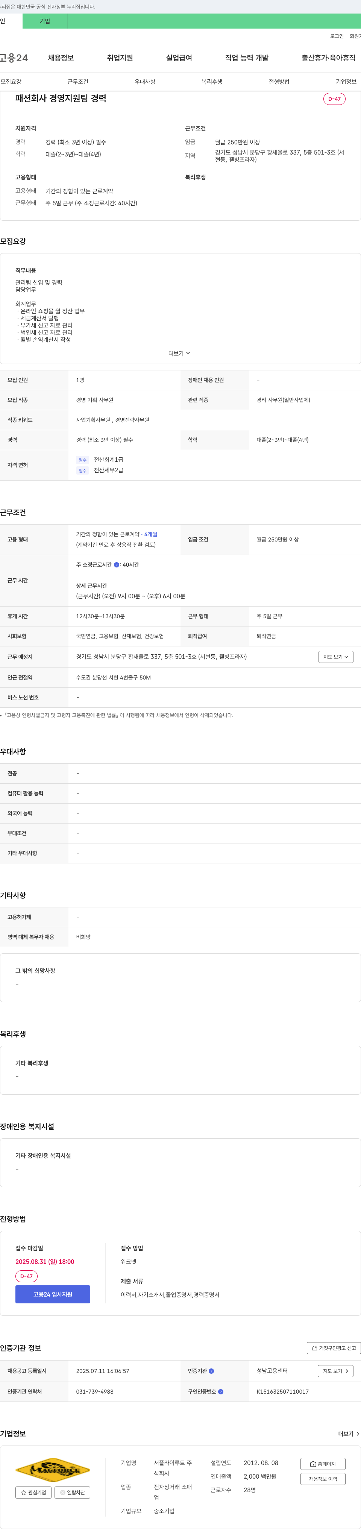Jump to 전형방법 section tab

pyautogui.click(x=279, y=81)
